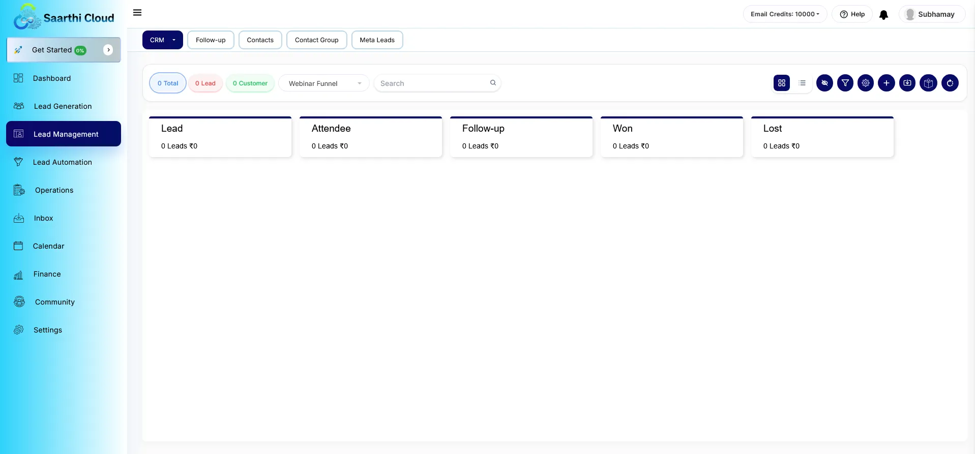Open the Webinar Funnel dropdown
Image resolution: width=975 pixels, height=454 pixels.
point(324,83)
